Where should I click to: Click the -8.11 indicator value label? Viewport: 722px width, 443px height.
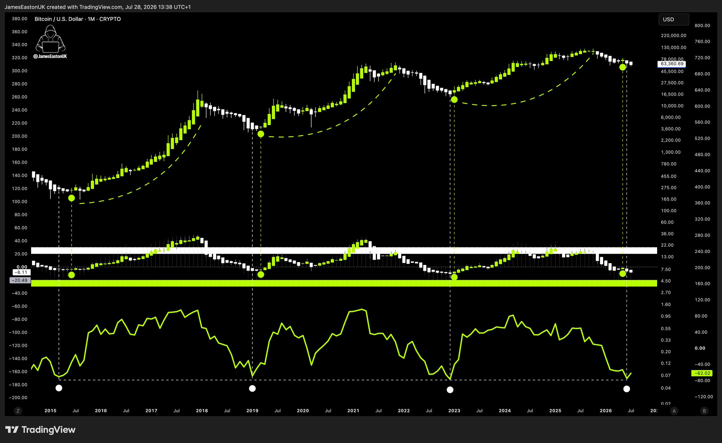[x=22, y=272]
